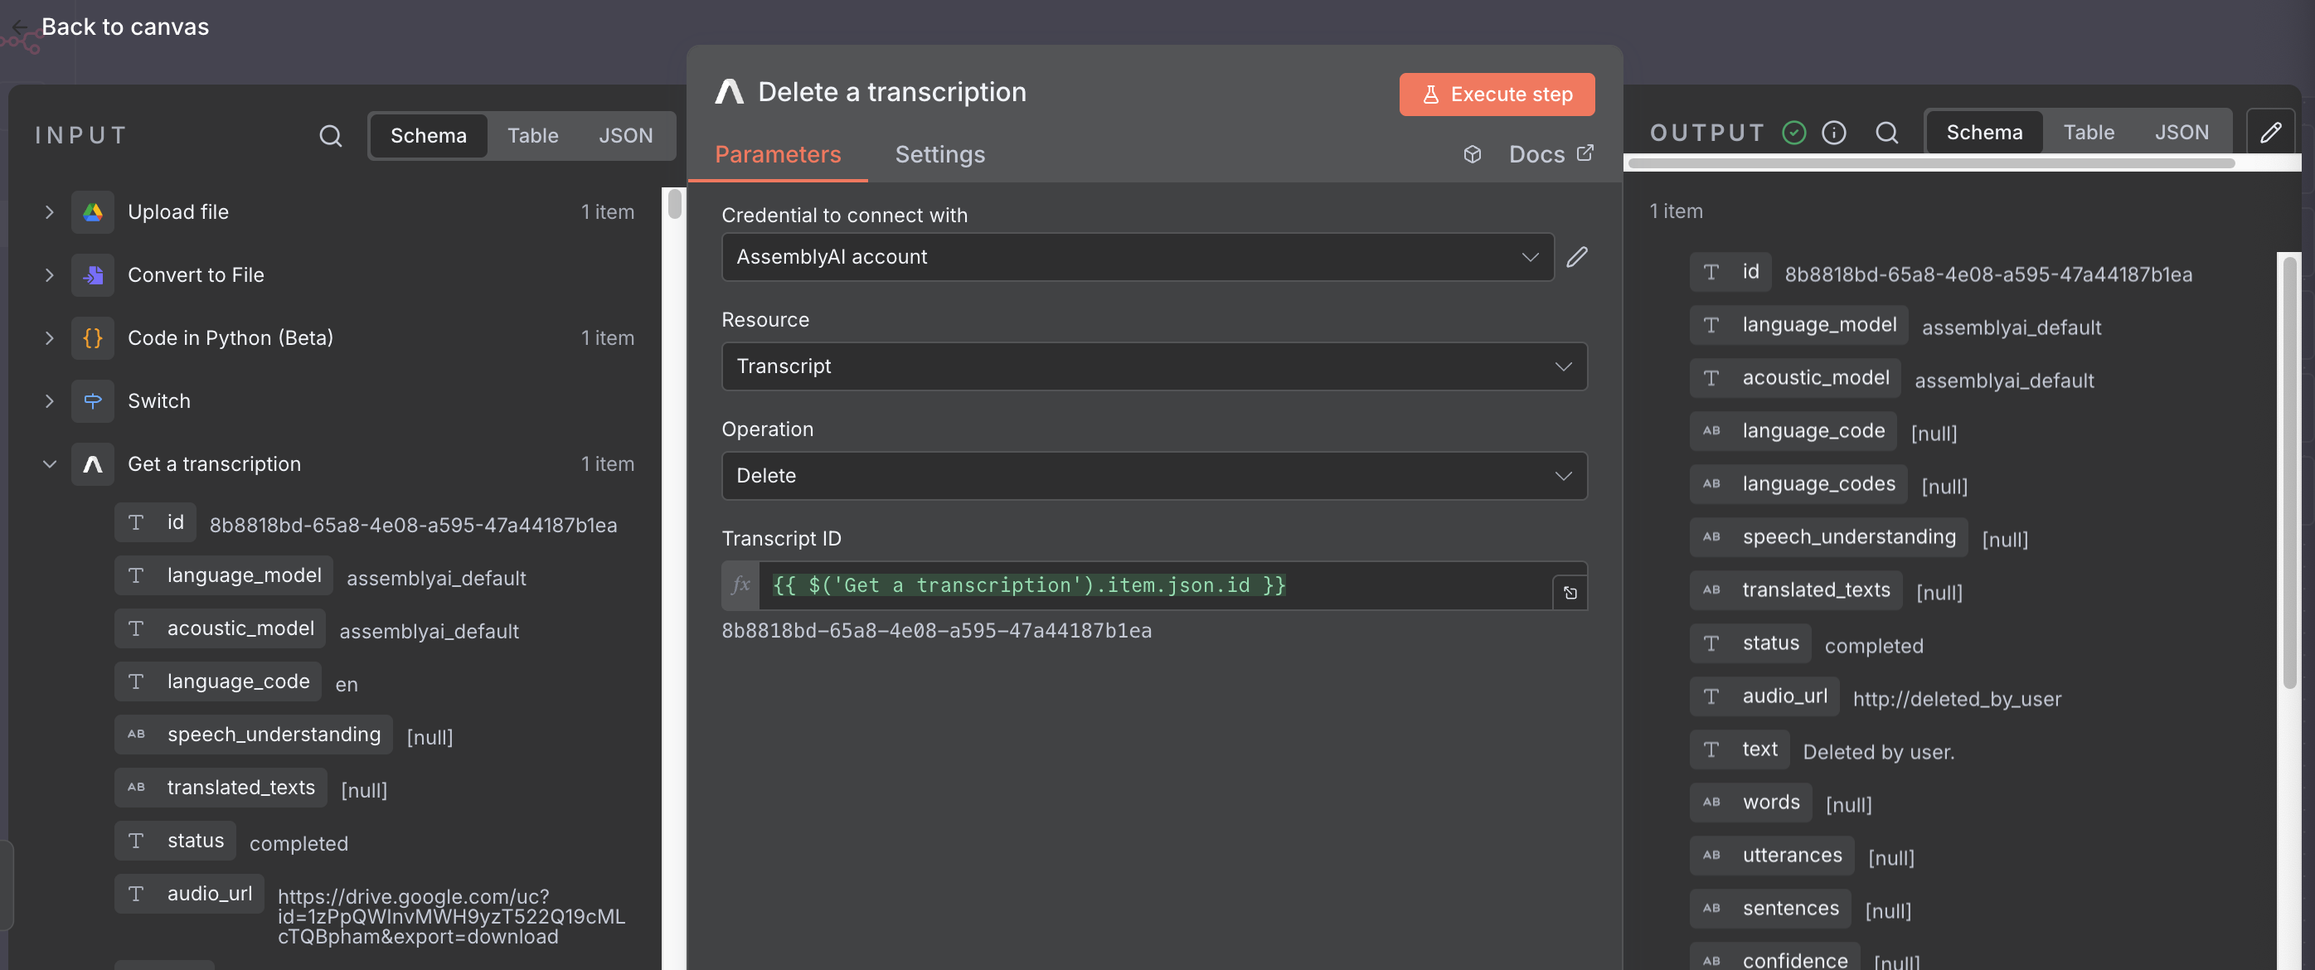Viewport: 2315px width, 970px height.
Task: Switch input view to JSON
Action: pyautogui.click(x=625, y=136)
